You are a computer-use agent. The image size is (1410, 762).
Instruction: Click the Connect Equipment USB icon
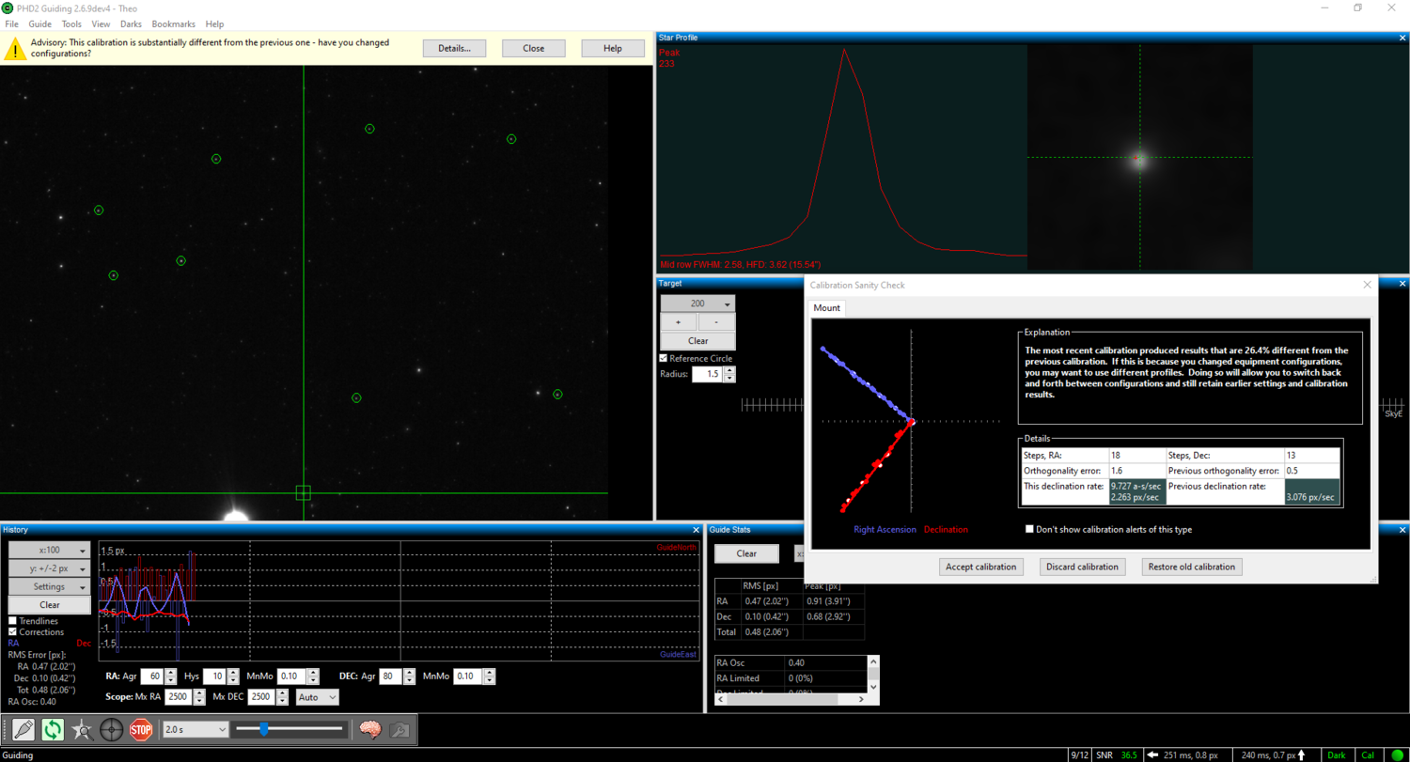[23, 729]
